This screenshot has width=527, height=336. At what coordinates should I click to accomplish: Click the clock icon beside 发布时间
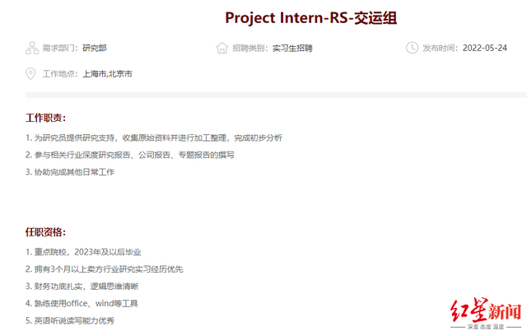click(x=412, y=48)
